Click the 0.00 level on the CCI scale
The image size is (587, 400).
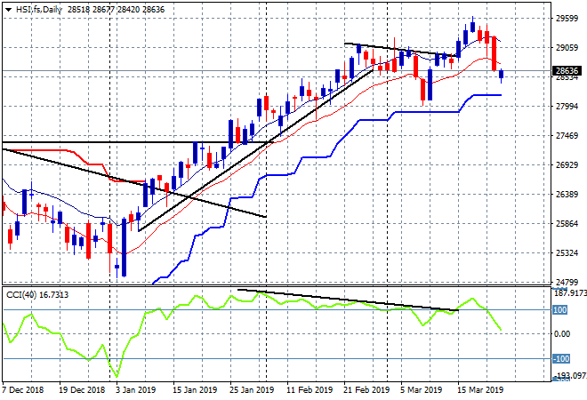coord(562,333)
